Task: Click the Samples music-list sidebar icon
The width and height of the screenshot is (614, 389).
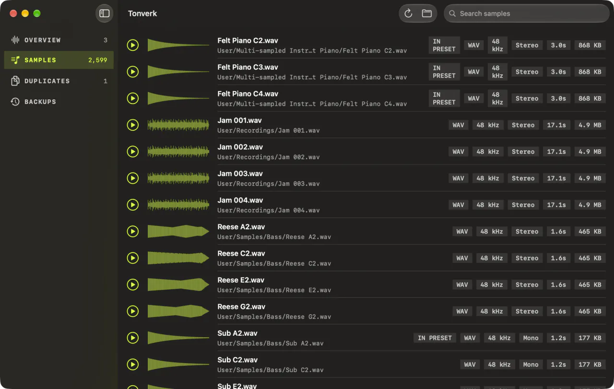Action: coord(15,60)
